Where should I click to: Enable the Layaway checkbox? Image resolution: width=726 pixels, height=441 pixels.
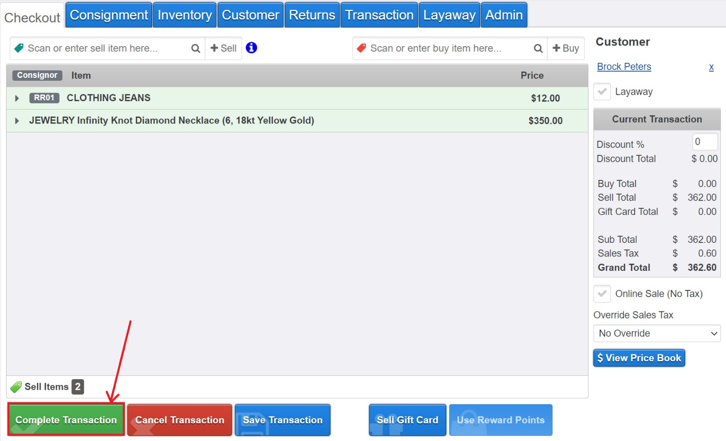[x=602, y=92]
